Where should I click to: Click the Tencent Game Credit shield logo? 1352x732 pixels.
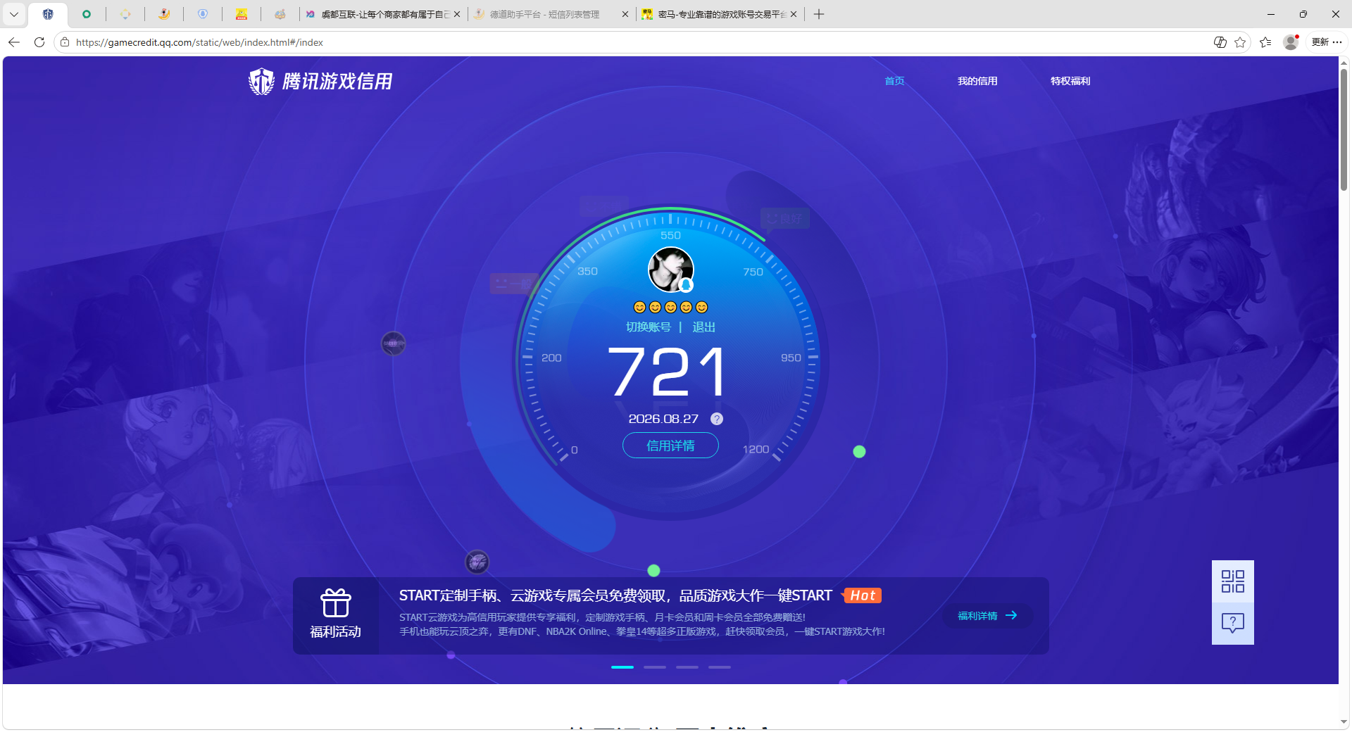(x=262, y=82)
